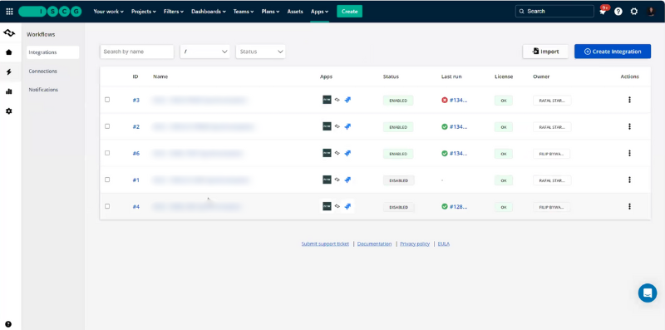Click the green Create button
Viewport: 665px width, 330px height.
point(349,12)
